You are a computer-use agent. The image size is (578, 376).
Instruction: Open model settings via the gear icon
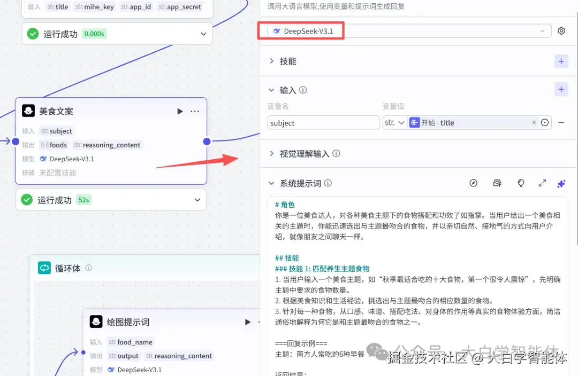[x=561, y=30]
